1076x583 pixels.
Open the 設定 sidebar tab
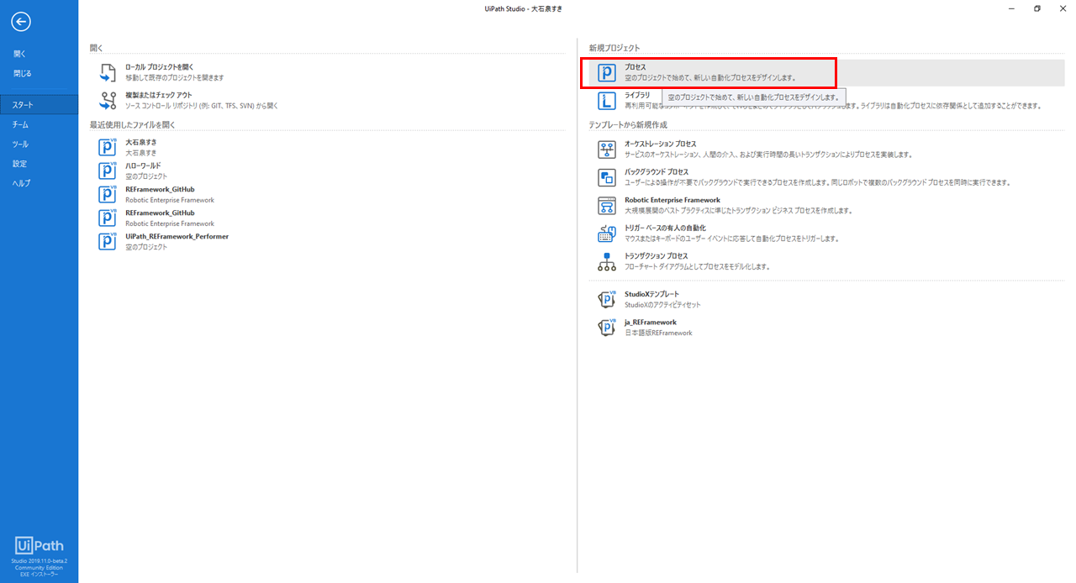(x=39, y=164)
